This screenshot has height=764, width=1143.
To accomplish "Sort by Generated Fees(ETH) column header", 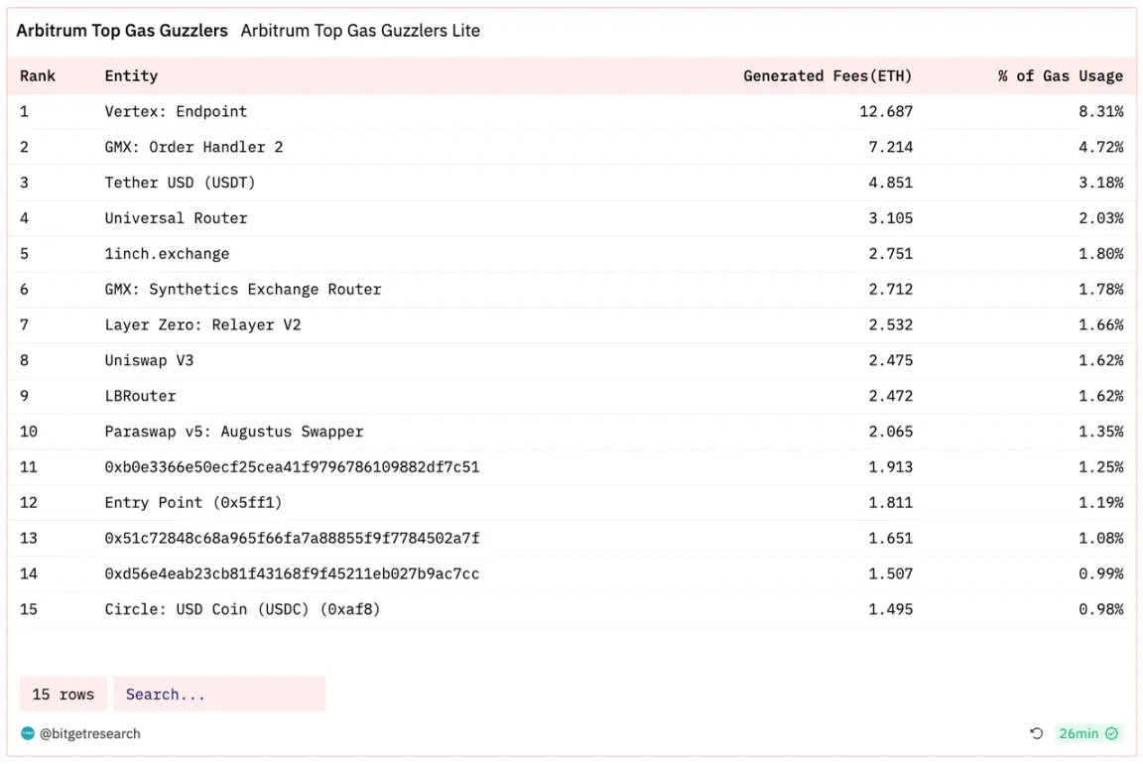I will point(827,75).
